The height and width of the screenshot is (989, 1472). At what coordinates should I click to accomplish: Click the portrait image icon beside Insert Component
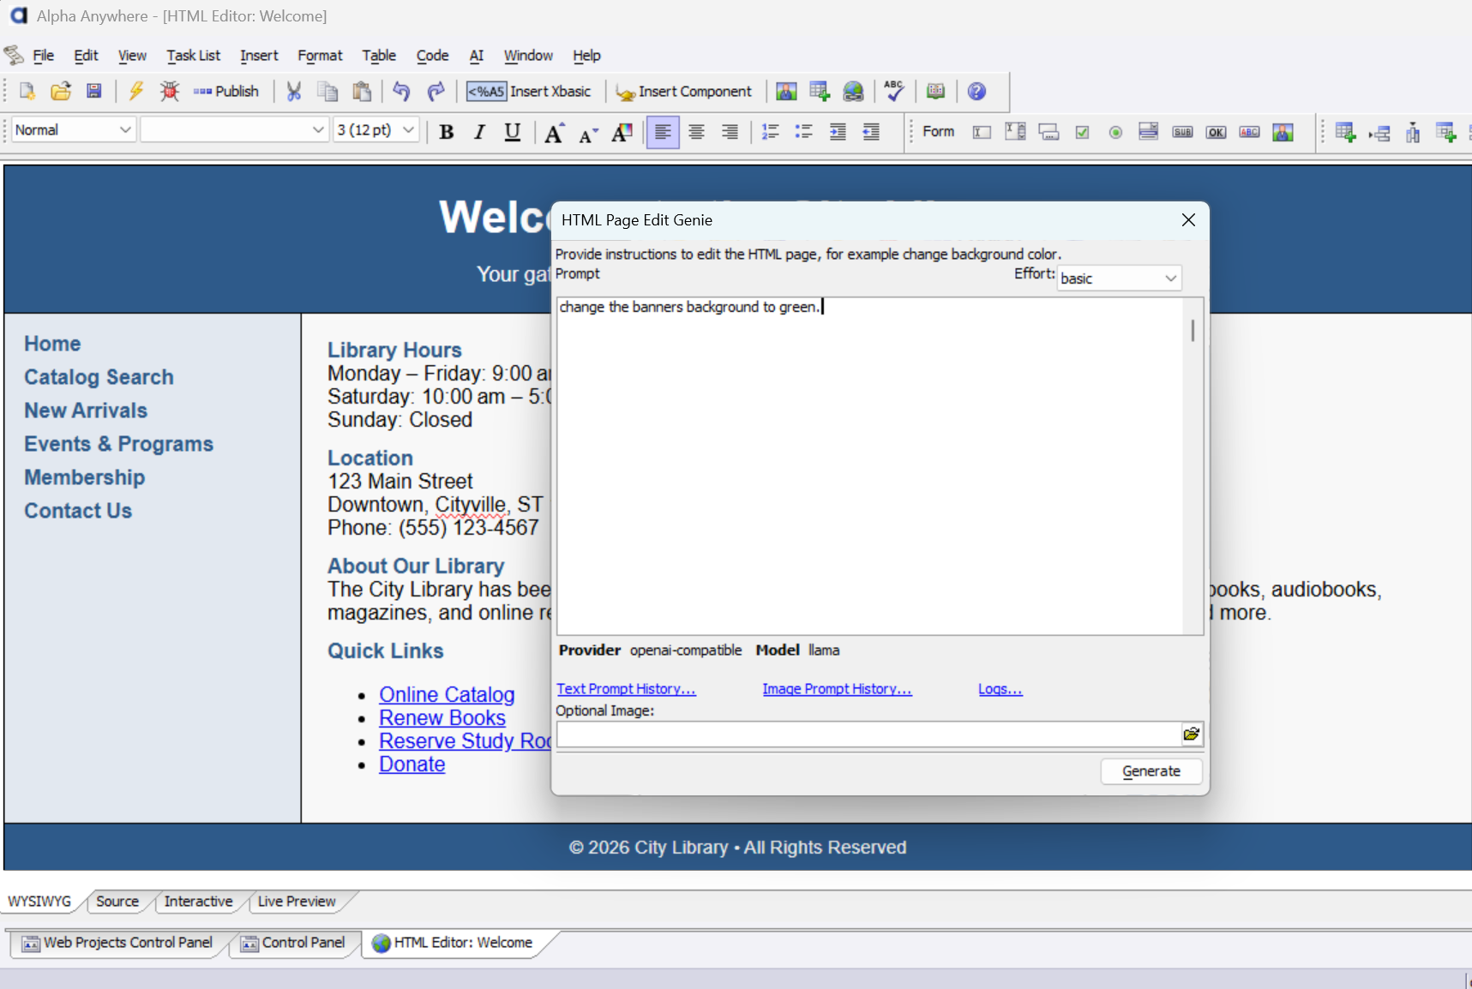[786, 92]
